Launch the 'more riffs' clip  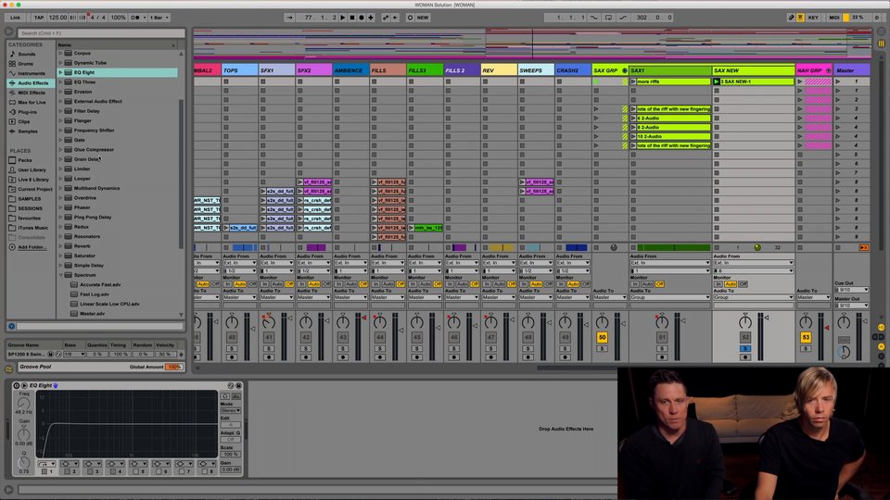pos(633,81)
